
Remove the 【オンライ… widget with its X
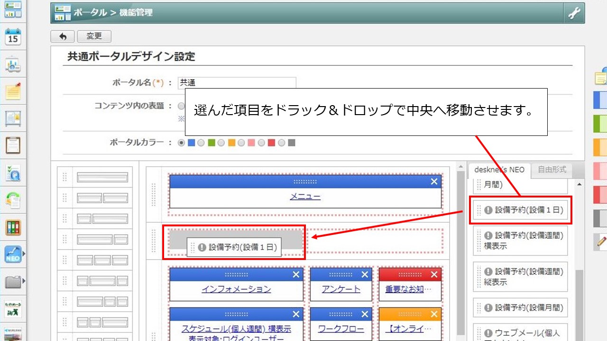pyautogui.click(x=434, y=314)
